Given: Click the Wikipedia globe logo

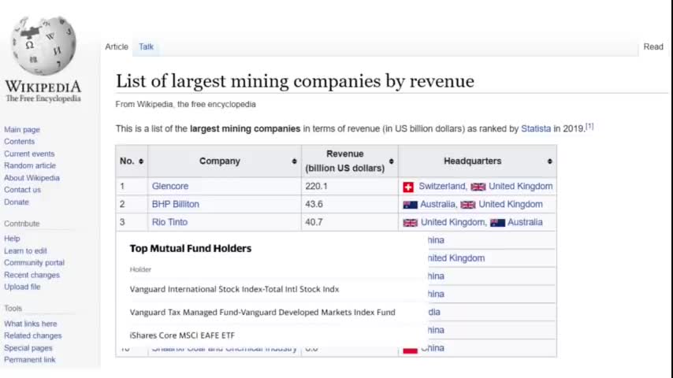Looking at the screenshot, I should click(x=43, y=46).
